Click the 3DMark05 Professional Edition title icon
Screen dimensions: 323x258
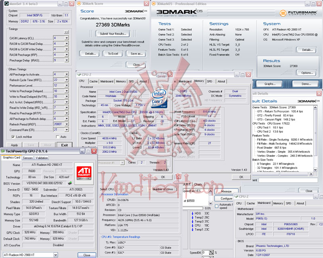click(x=153, y=4)
